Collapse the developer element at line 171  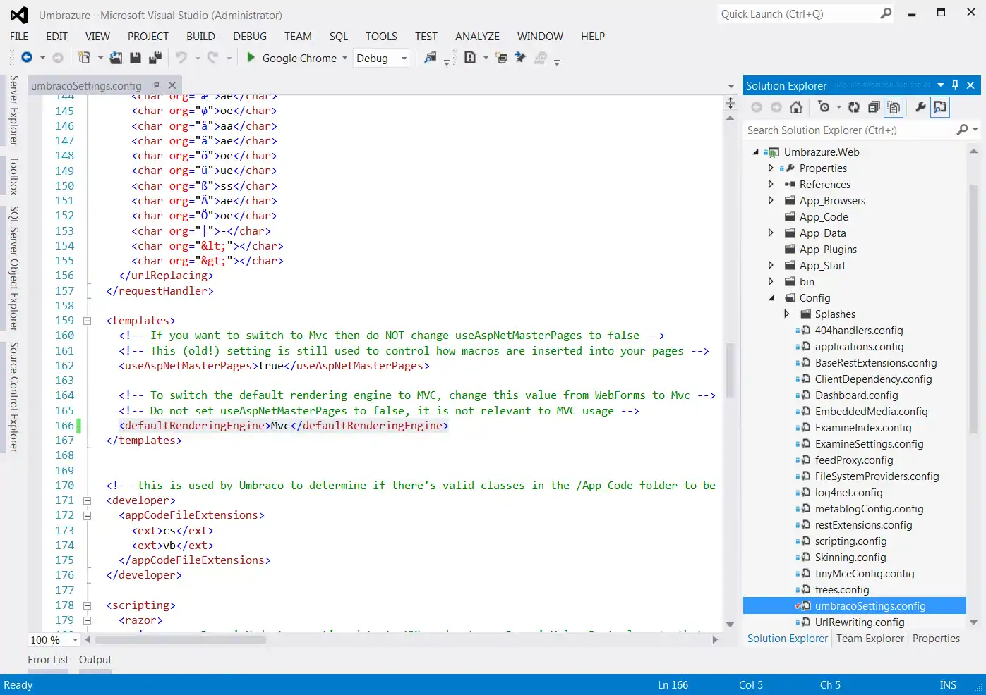click(88, 500)
